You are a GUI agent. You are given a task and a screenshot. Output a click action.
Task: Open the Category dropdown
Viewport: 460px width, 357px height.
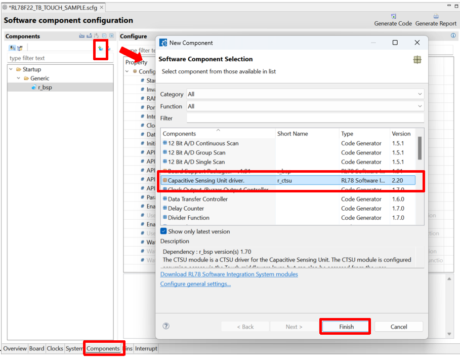tap(305, 94)
